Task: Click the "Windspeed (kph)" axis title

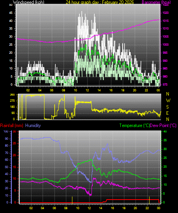Action: click(29, 2)
